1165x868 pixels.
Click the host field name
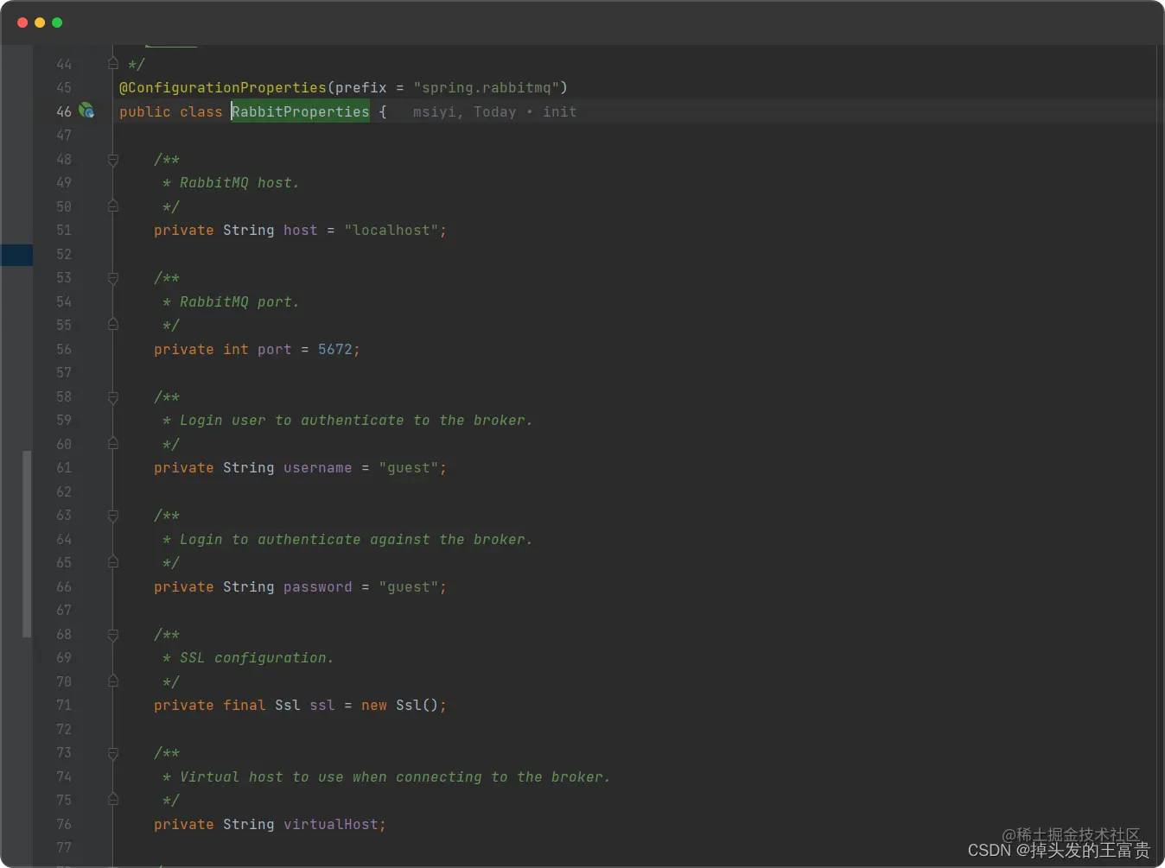tap(300, 230)
